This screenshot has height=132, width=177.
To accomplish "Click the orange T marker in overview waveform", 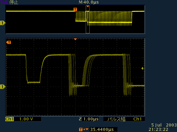I will [x=75, y=10].
